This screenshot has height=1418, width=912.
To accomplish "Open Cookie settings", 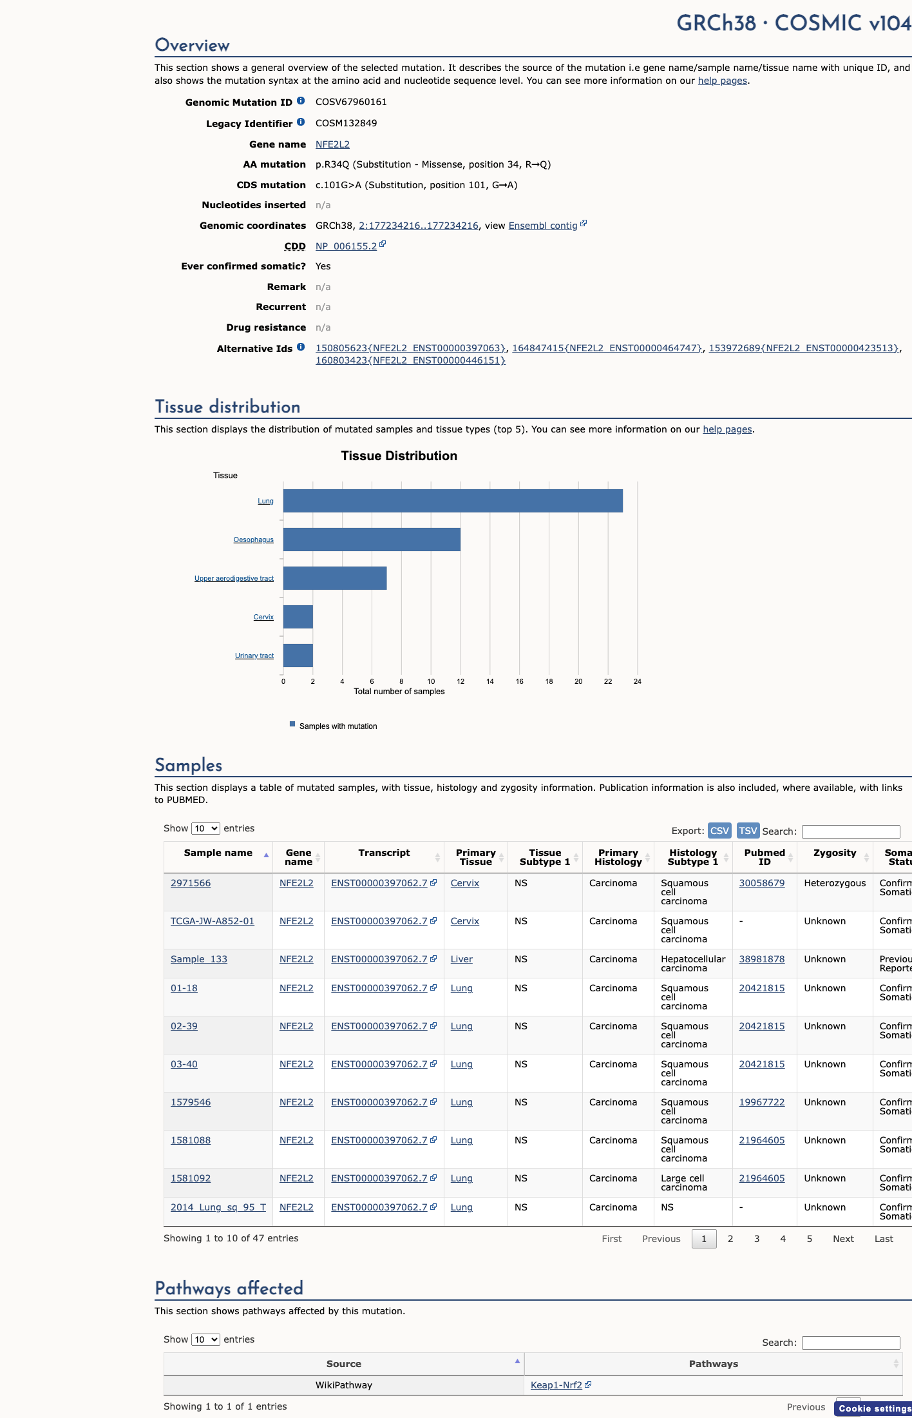I will pyautogui.click(x=873, y=1408).
